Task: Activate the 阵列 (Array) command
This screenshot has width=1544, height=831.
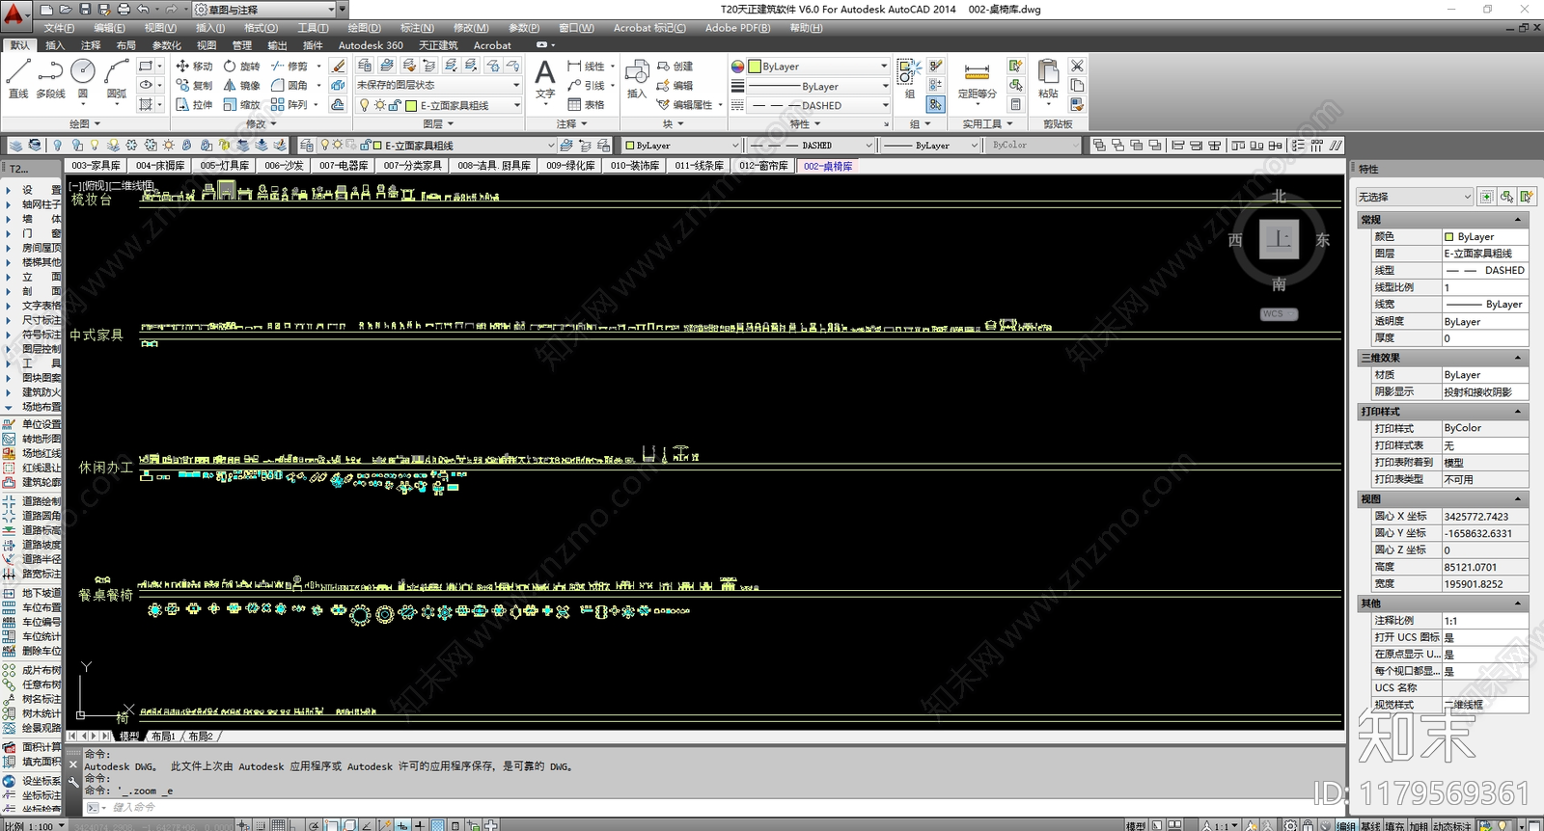Action: coord(289,104)
